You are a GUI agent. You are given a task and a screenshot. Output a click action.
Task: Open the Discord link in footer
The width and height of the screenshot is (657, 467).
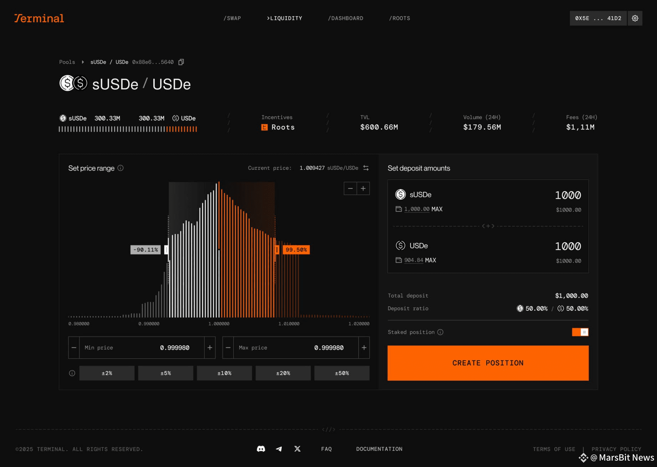pos(261,449)
